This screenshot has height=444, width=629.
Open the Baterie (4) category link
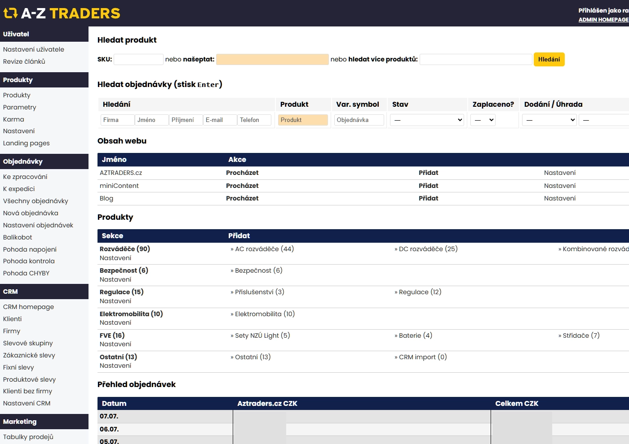[415, 335]
